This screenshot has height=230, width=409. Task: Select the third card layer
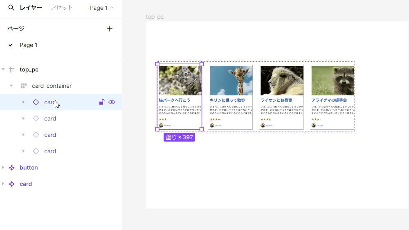50,135
